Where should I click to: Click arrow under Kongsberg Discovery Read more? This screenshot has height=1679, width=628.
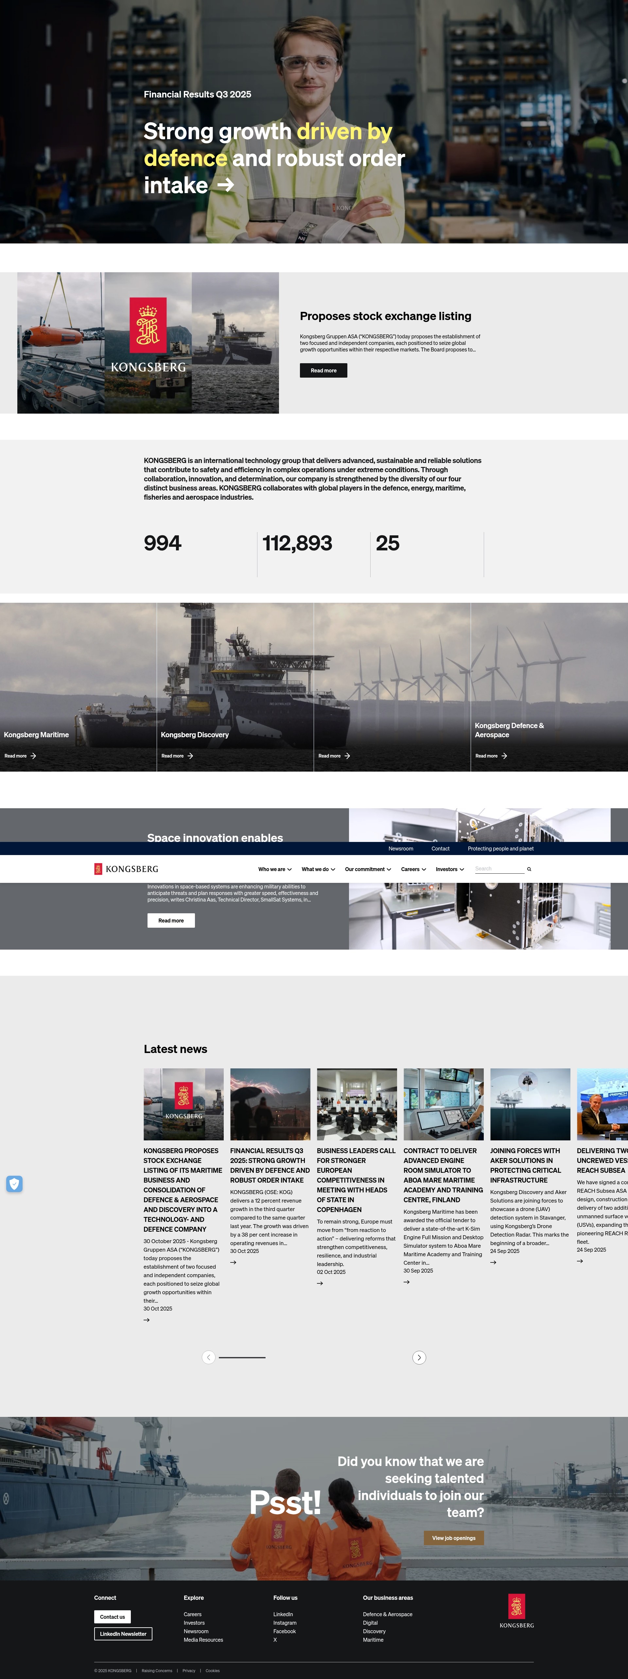tap(190, 756)
